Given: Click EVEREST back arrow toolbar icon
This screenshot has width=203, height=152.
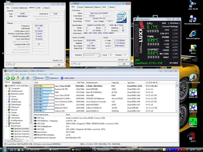Looking at the screenshot, I should click(x=8, y=78).
